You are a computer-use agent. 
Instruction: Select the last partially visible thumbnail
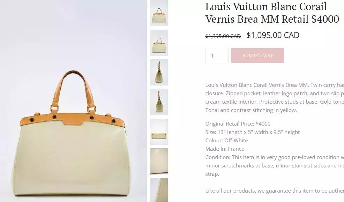pyautogui.click(x=159, y=190)
